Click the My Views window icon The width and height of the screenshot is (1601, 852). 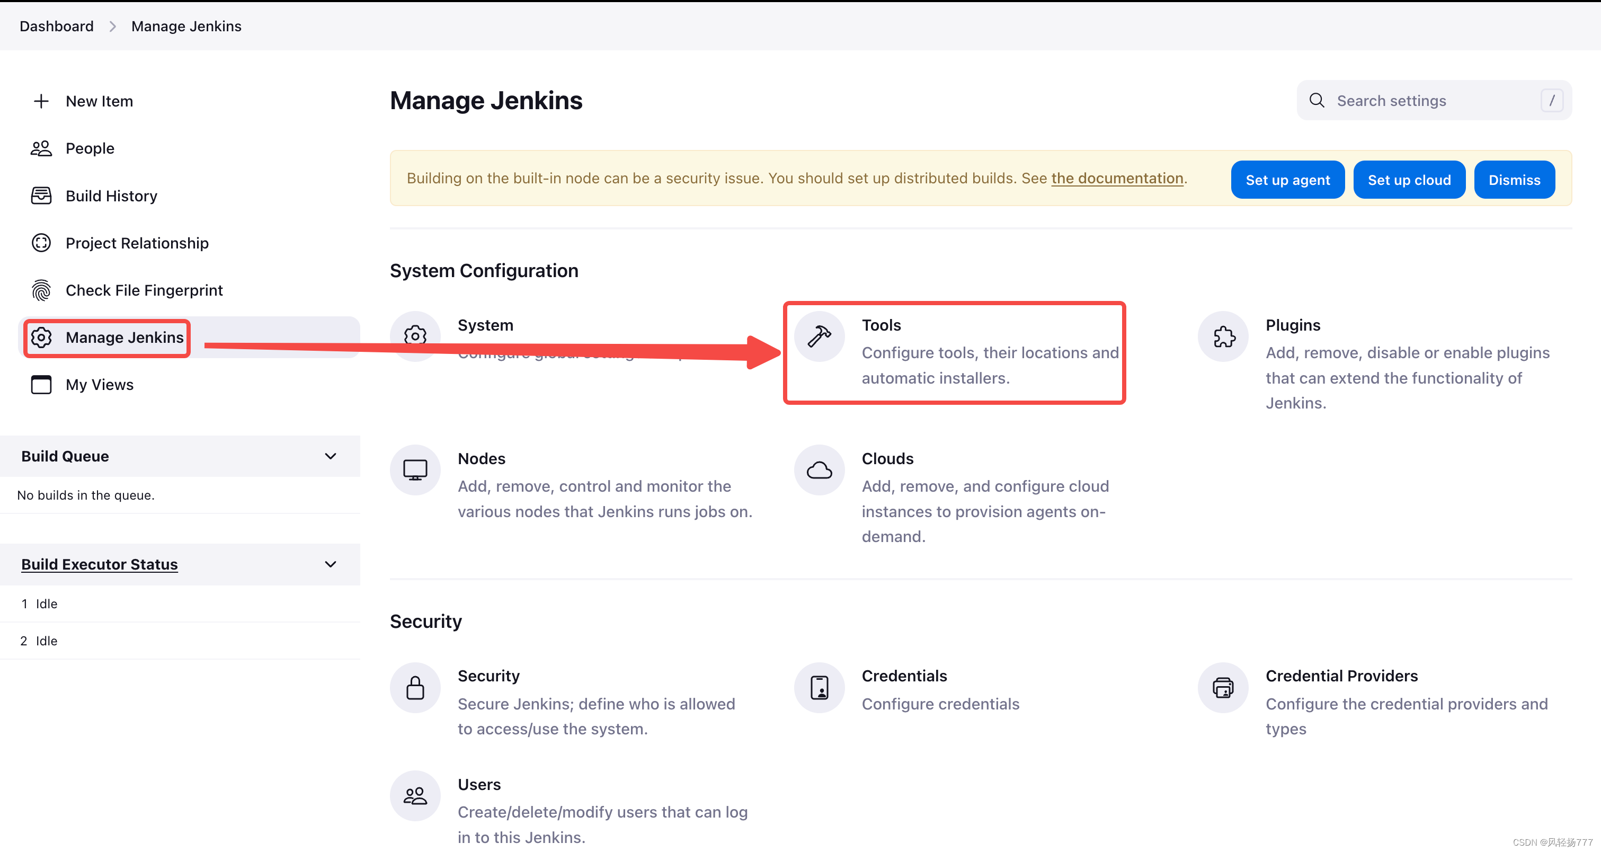click(41, 384)
